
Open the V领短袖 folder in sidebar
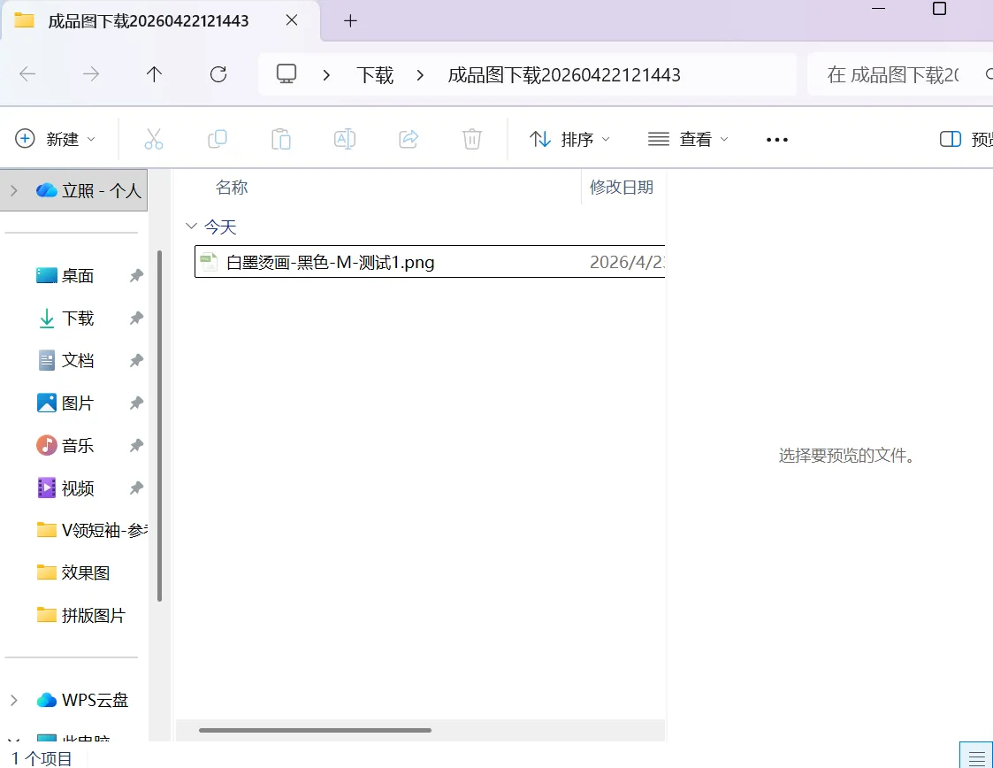[92, 530]
